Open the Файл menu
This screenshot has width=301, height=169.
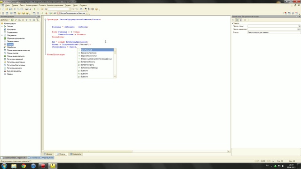coord(8,5)
